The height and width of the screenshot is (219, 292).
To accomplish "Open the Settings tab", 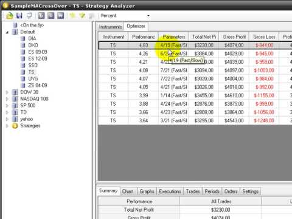I will pos(251,191).
